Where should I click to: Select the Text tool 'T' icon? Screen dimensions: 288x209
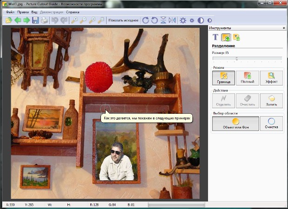click(215, 37)
